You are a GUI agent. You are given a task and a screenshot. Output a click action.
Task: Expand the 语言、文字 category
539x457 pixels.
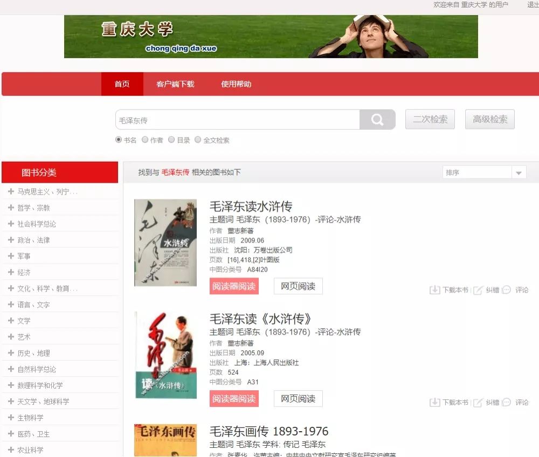pyautogui.click(x=11, y=304)
